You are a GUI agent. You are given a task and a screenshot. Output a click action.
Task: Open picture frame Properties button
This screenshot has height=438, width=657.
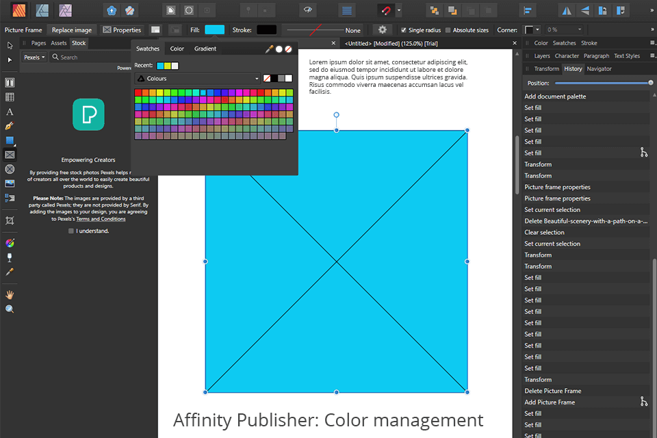tap(122, 29)
